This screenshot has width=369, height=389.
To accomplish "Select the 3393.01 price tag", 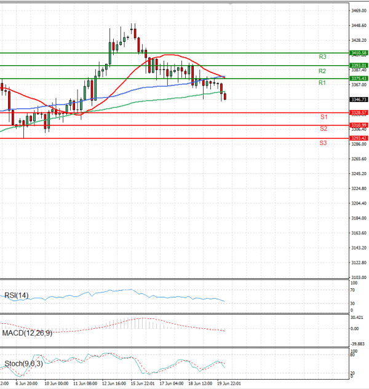I will pyautogui.click(x=359, y=66).
